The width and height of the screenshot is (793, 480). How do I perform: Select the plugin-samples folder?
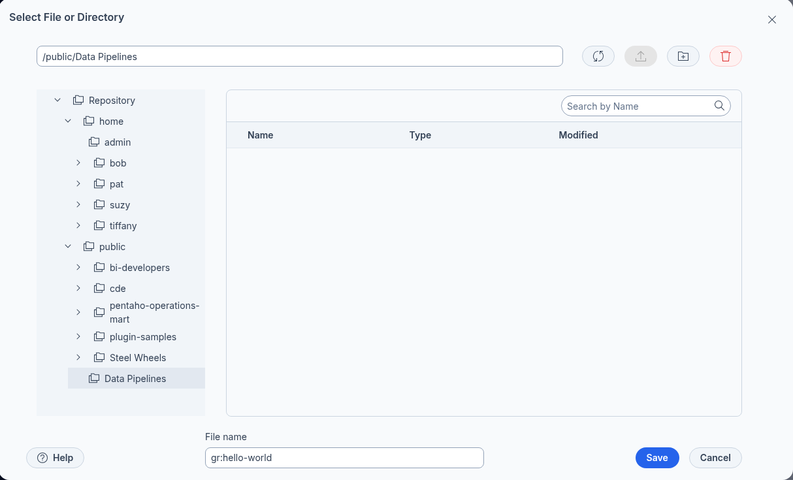pos(142,337)
